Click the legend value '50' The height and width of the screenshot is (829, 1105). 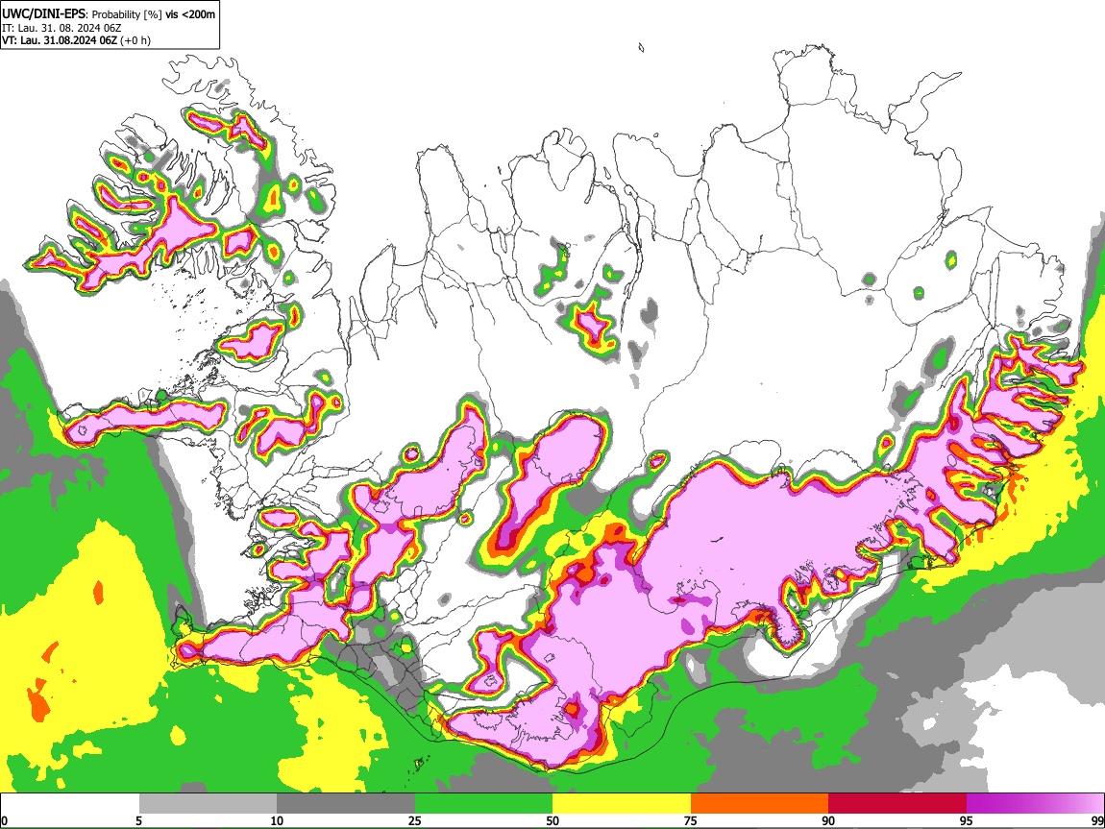tap(552, 820)
